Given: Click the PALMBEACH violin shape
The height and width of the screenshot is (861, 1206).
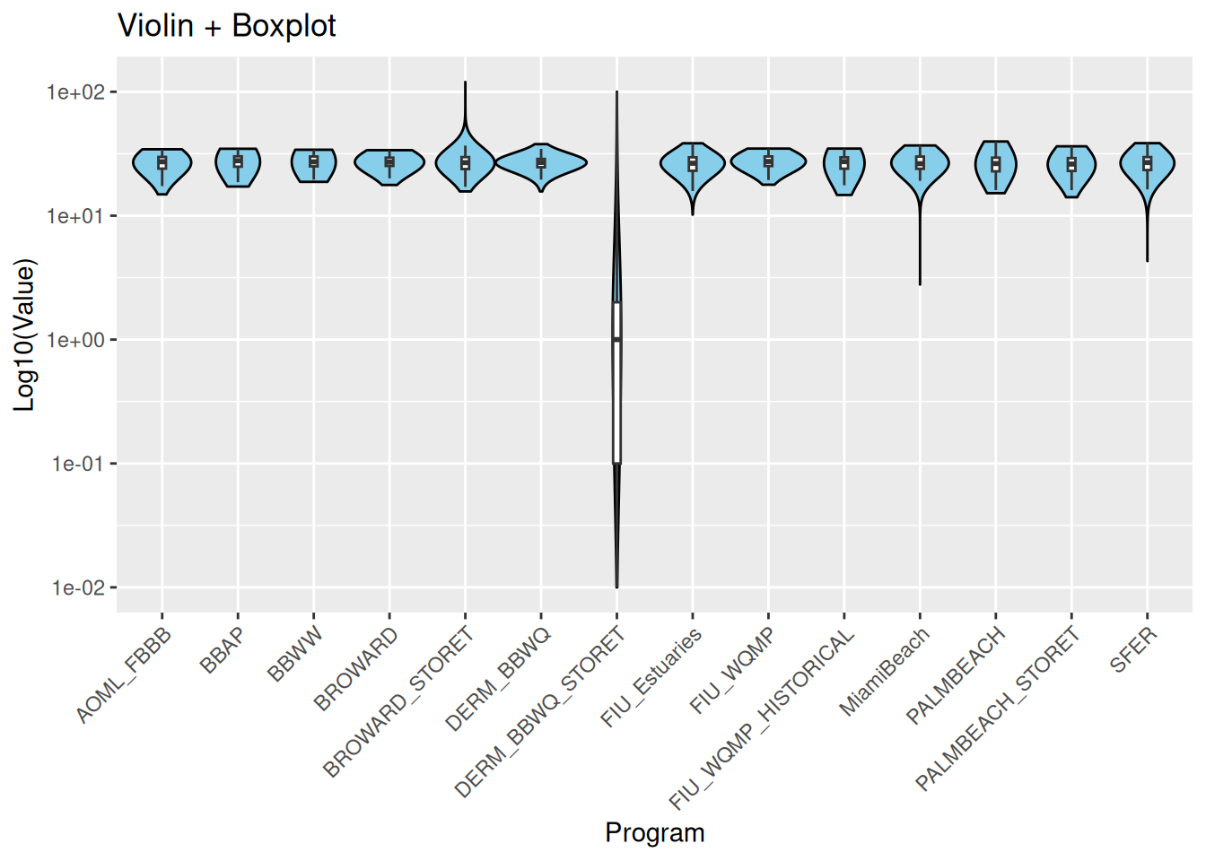Looking at the screenshot, I should (x=984, y=166).
